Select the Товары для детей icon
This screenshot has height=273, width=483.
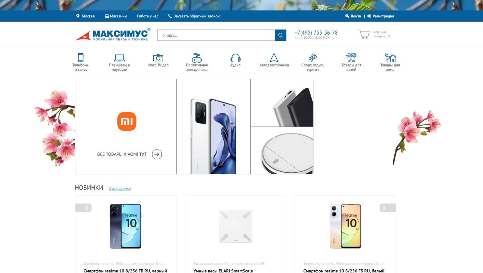coord(351,58)
